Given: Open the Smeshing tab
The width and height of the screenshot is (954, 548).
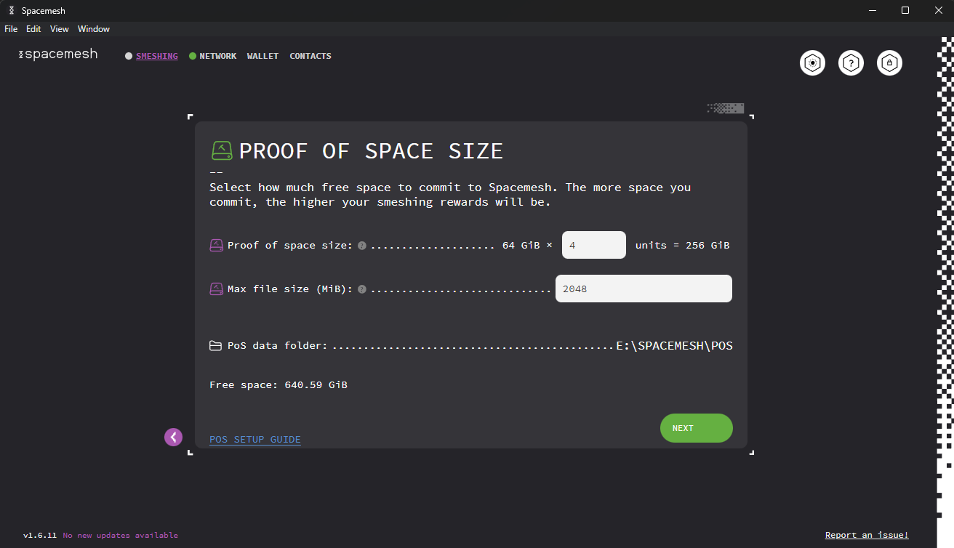Looking at the screenshot, I should (156, 56).
